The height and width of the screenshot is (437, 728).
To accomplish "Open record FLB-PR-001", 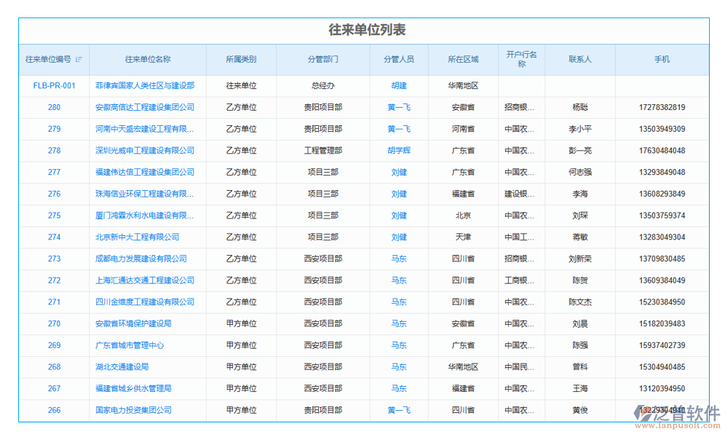I will [53, 85].
